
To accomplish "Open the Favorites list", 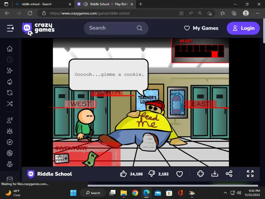I will pyautogui.click(x=223, y=13).
